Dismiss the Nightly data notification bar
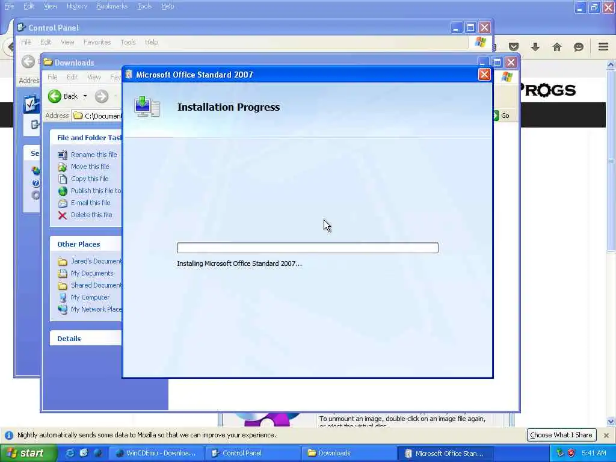This screenshot has width=616, height=462. [x=606, y=436]
